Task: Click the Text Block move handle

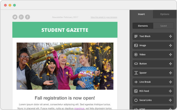Action: (170, 36)
